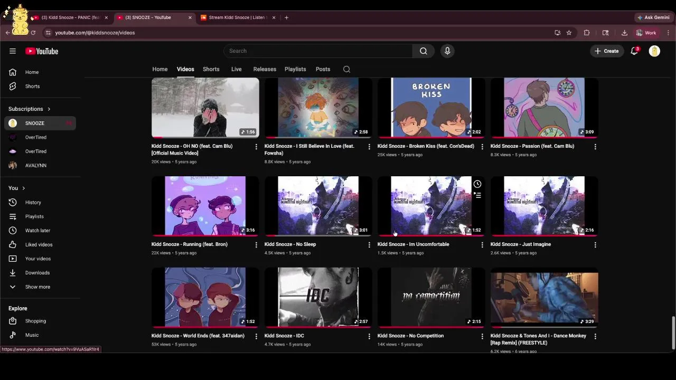Open the Posts channel tab
Viewport: 676px width, 380px height.
(323, 69)
